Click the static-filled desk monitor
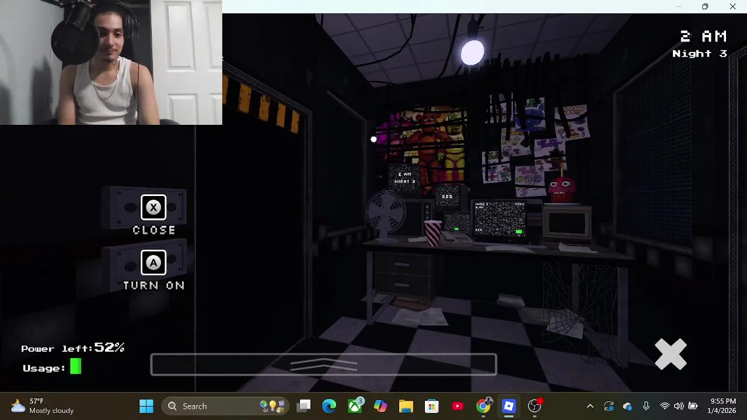 coord(500,219)
